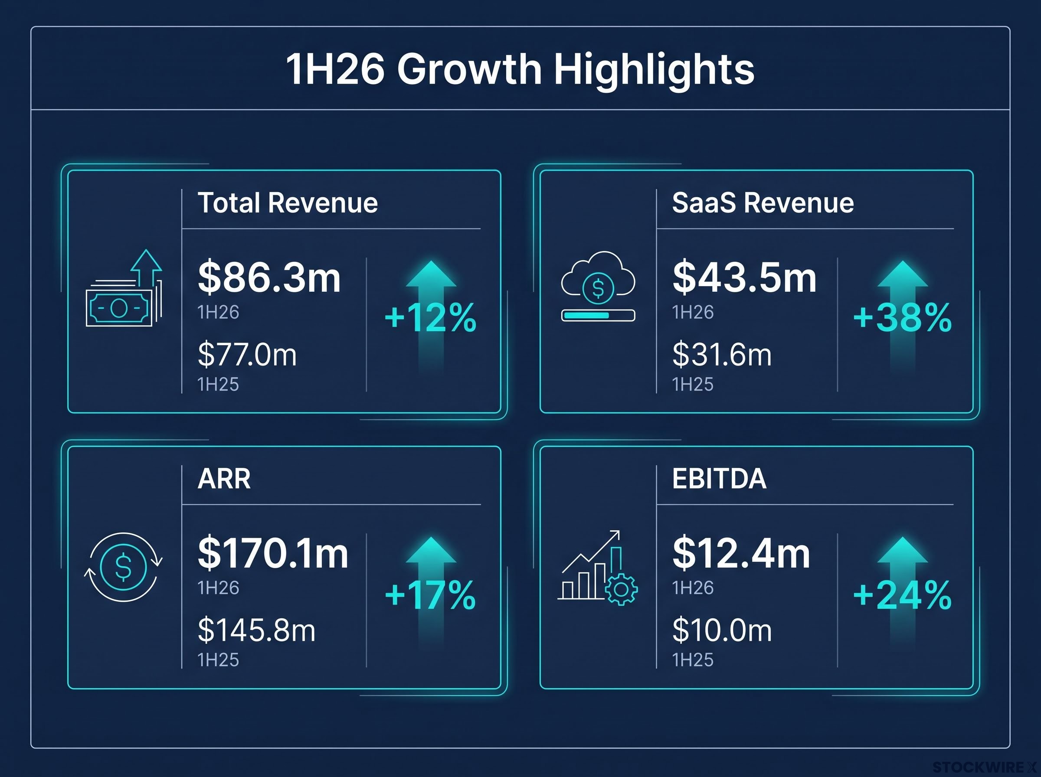This screenshot has height=777, width=1041.
Task: Click the cash stack icon in Total Revenue
Action: [124, 288]
